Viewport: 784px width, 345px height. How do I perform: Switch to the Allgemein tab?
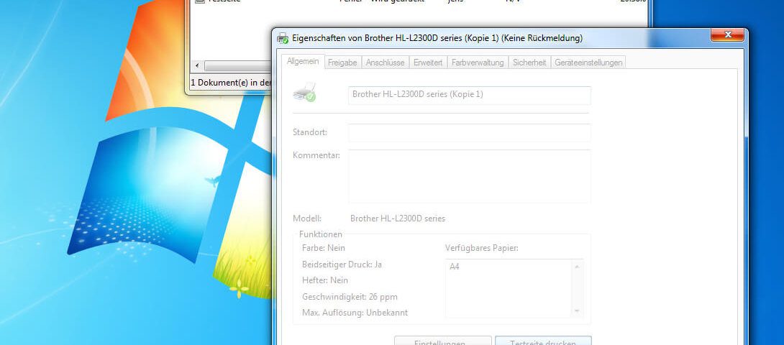(303, 62)
